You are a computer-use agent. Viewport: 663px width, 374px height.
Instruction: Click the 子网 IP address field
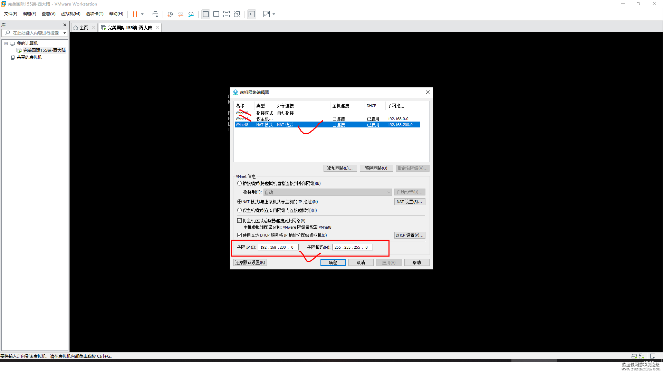click(278, 248)
